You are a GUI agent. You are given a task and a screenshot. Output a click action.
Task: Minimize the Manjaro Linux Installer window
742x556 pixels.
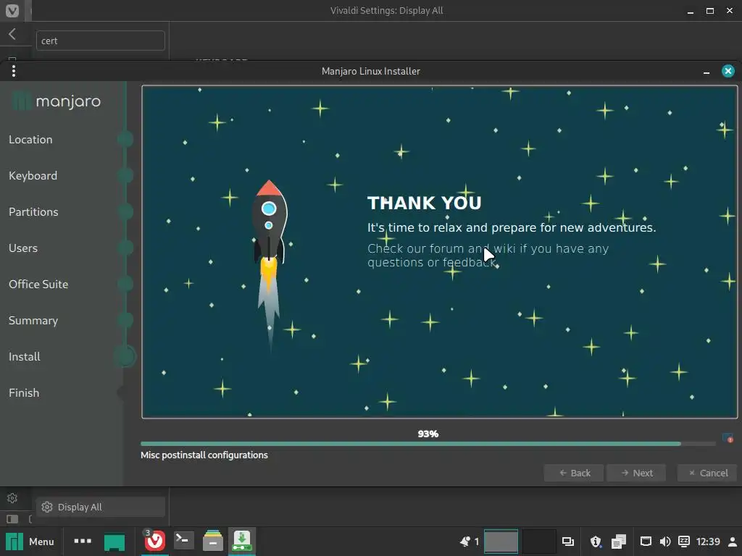(706, 72)
